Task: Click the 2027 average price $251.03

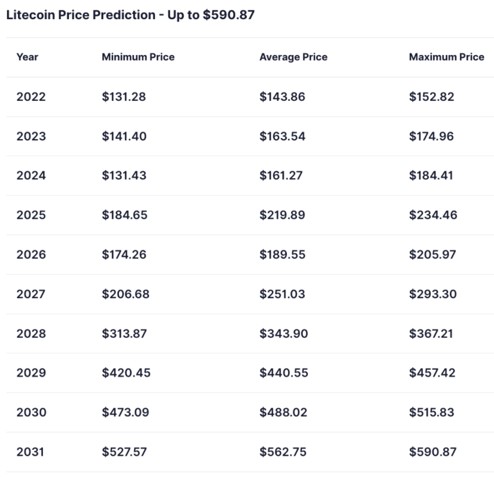Action: (x=282, y=294)
